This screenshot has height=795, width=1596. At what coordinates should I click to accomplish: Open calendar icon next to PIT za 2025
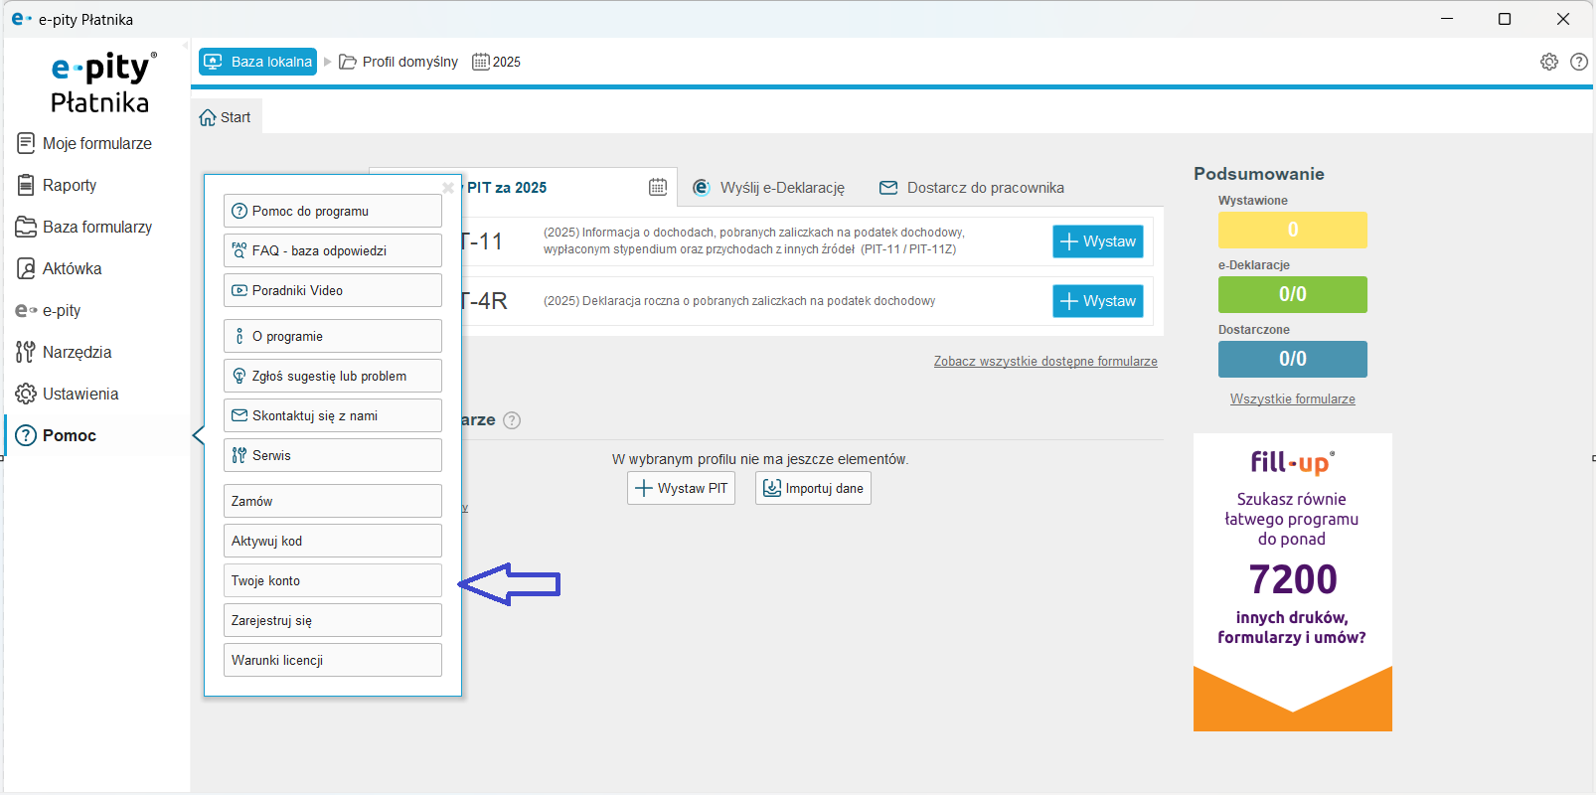(x=658, y=187)
